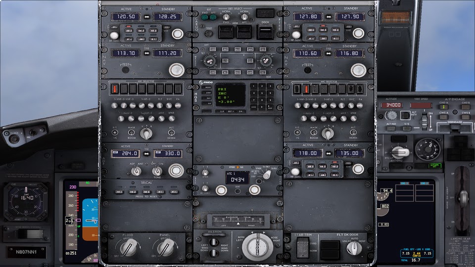Image resolution: width=475 pixels, height=267 pixels.
Task: Select AM on the COM1 radio panel
Action: point(141,39)
